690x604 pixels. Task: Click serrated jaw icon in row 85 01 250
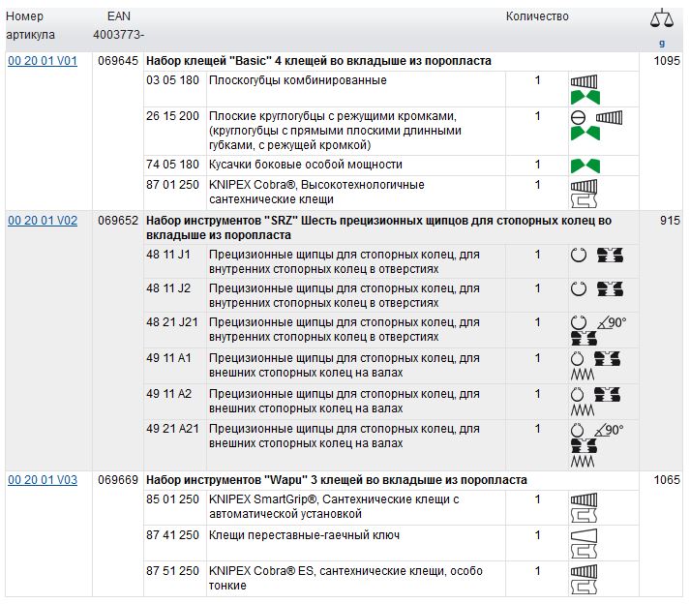(584, 500)
